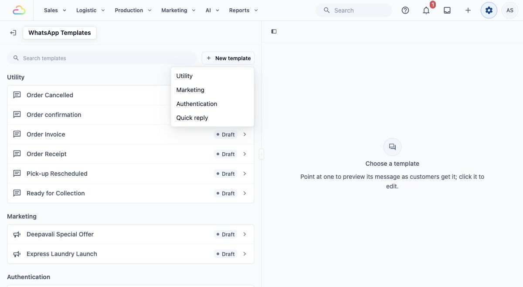
Task: Click the Deepavali Special Offer megaphone icon
Action: pyautogui.click(x=17, y=234)
